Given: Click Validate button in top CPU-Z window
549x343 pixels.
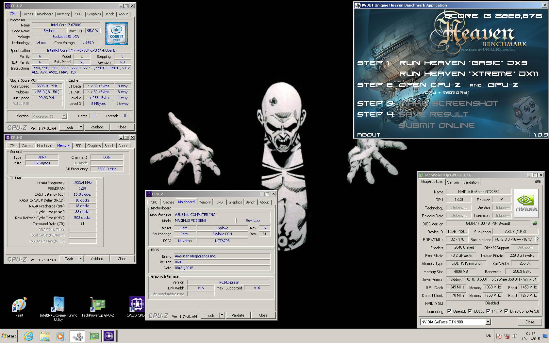Looking at the screenshot, I should click(97, 127).
